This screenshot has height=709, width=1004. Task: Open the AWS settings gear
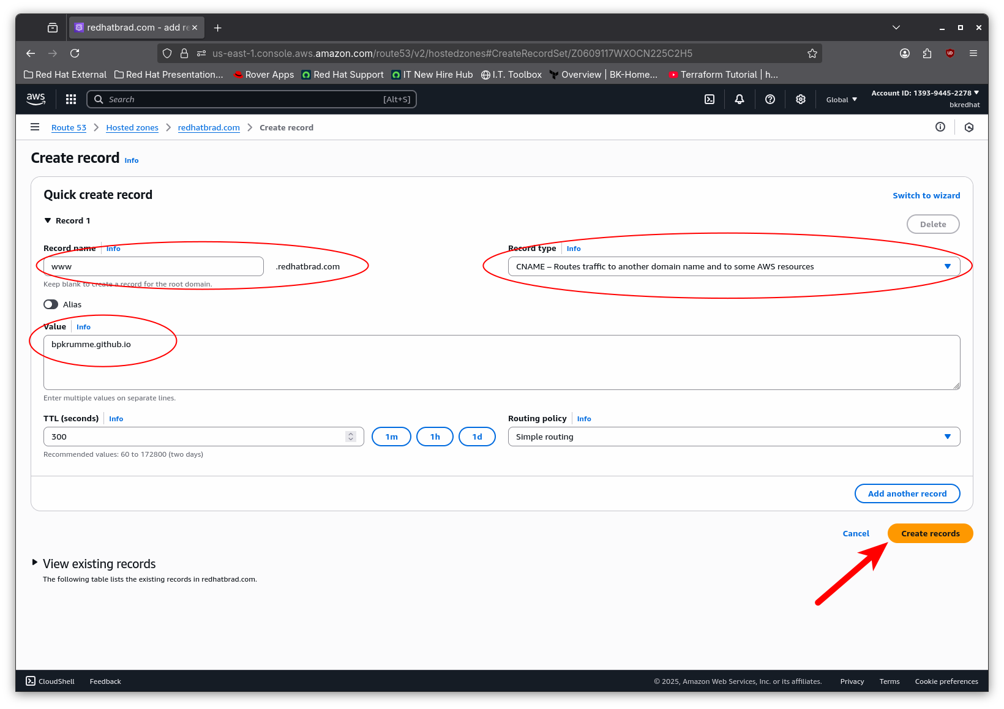801,99
